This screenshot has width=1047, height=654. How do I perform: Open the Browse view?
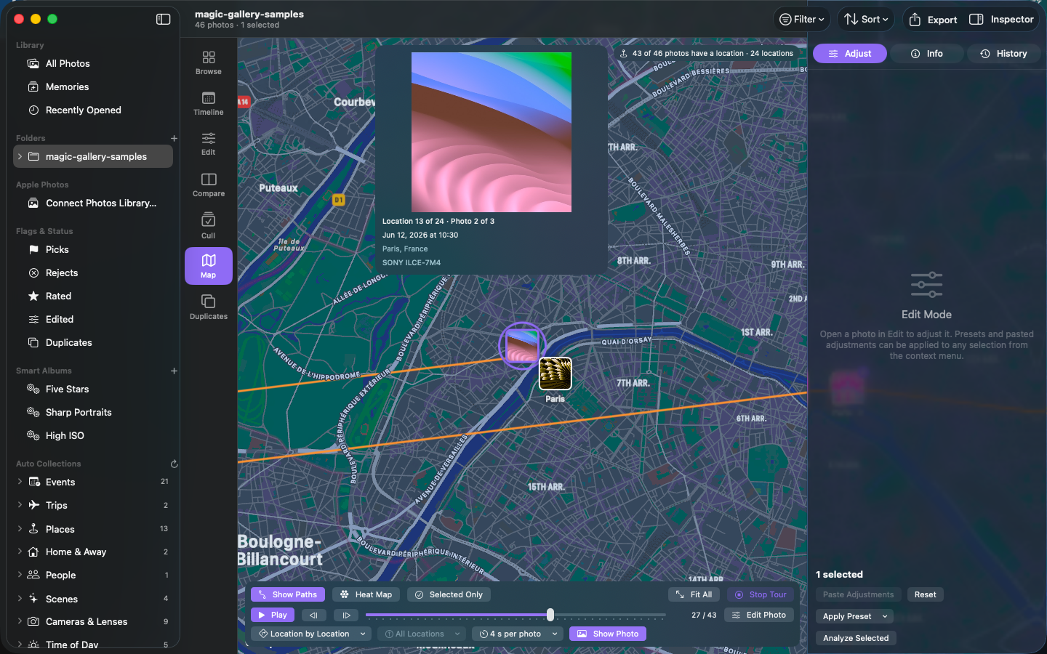coord(209,62)
